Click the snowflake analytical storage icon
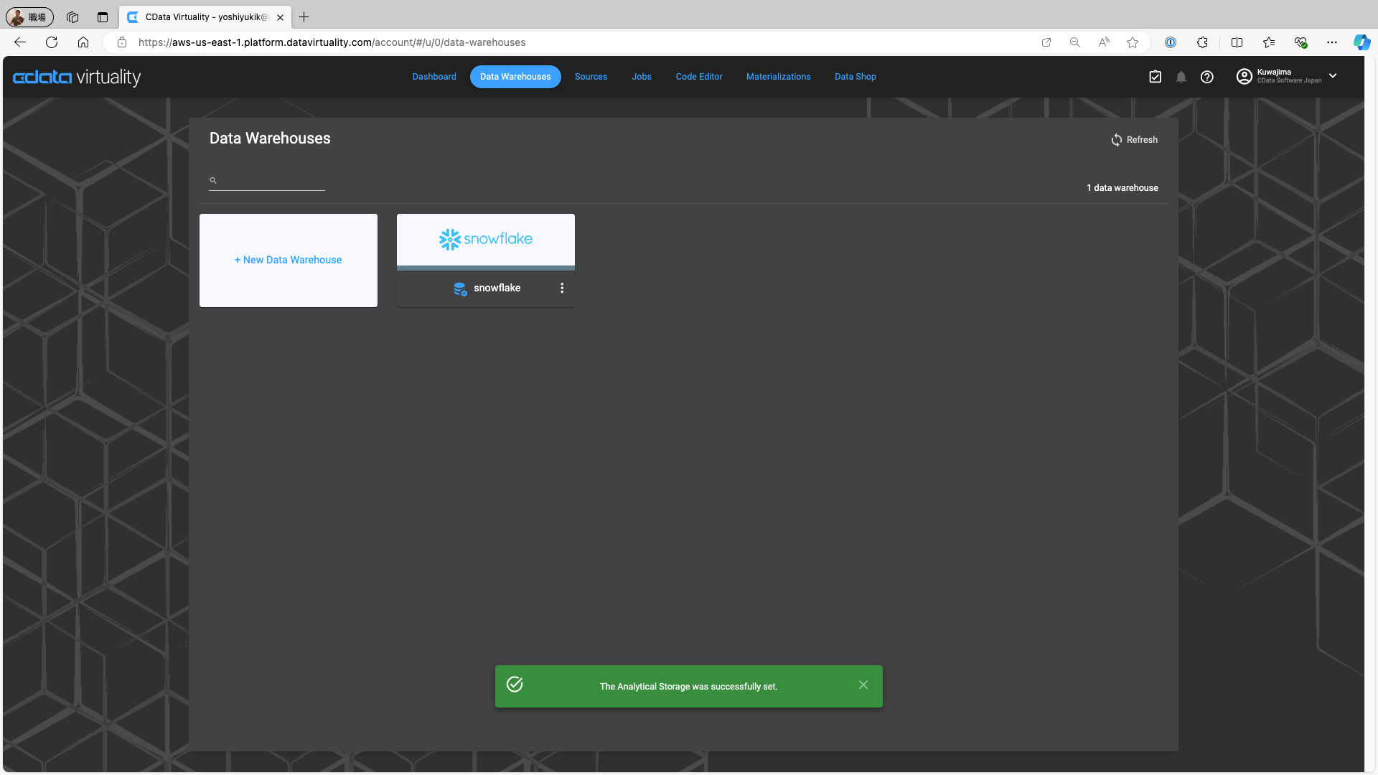 click(460, 288)
